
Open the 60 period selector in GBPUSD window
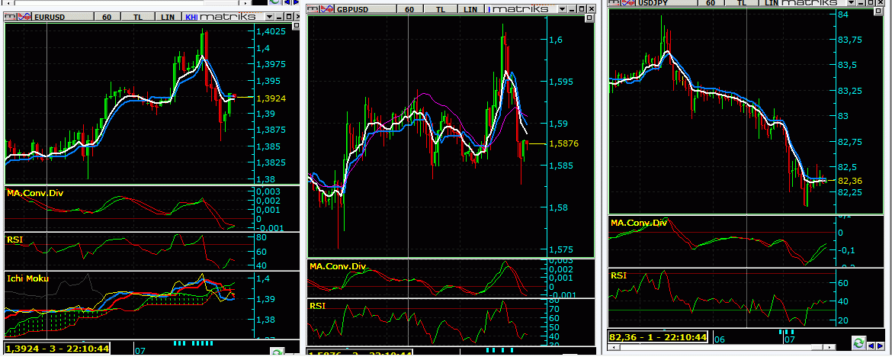coord(409,9)
